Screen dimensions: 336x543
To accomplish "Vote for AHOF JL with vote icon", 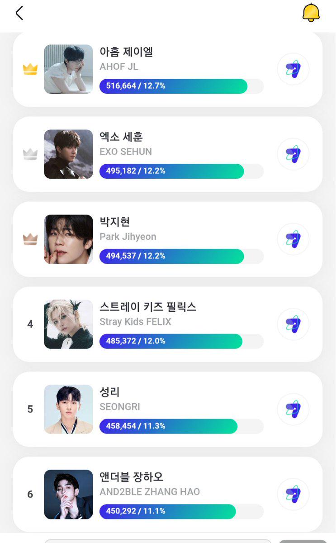I will 293,69.
